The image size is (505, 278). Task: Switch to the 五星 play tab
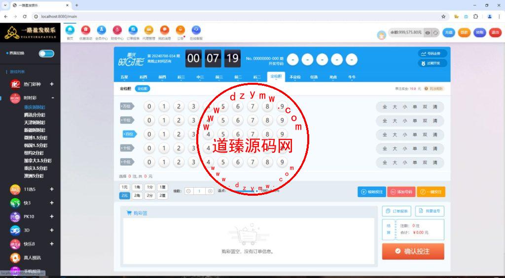point(124,77)
